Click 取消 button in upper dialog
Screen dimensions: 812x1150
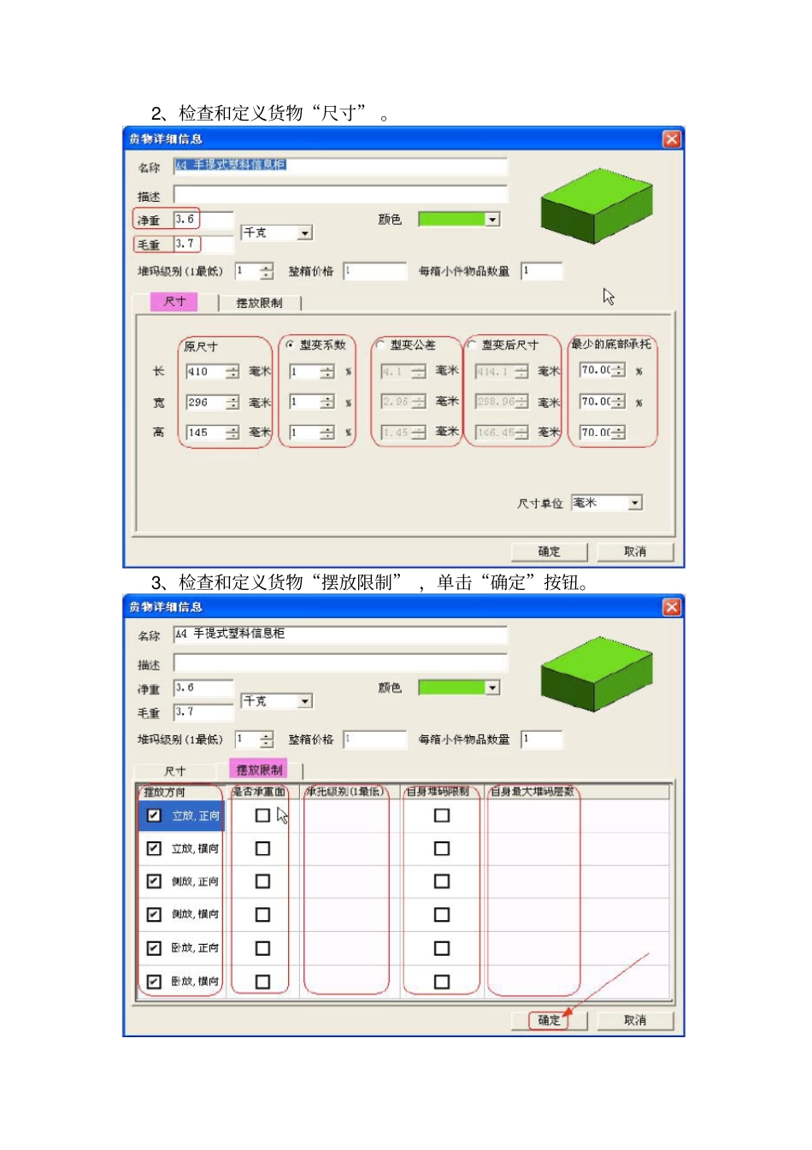click(635, 551)
